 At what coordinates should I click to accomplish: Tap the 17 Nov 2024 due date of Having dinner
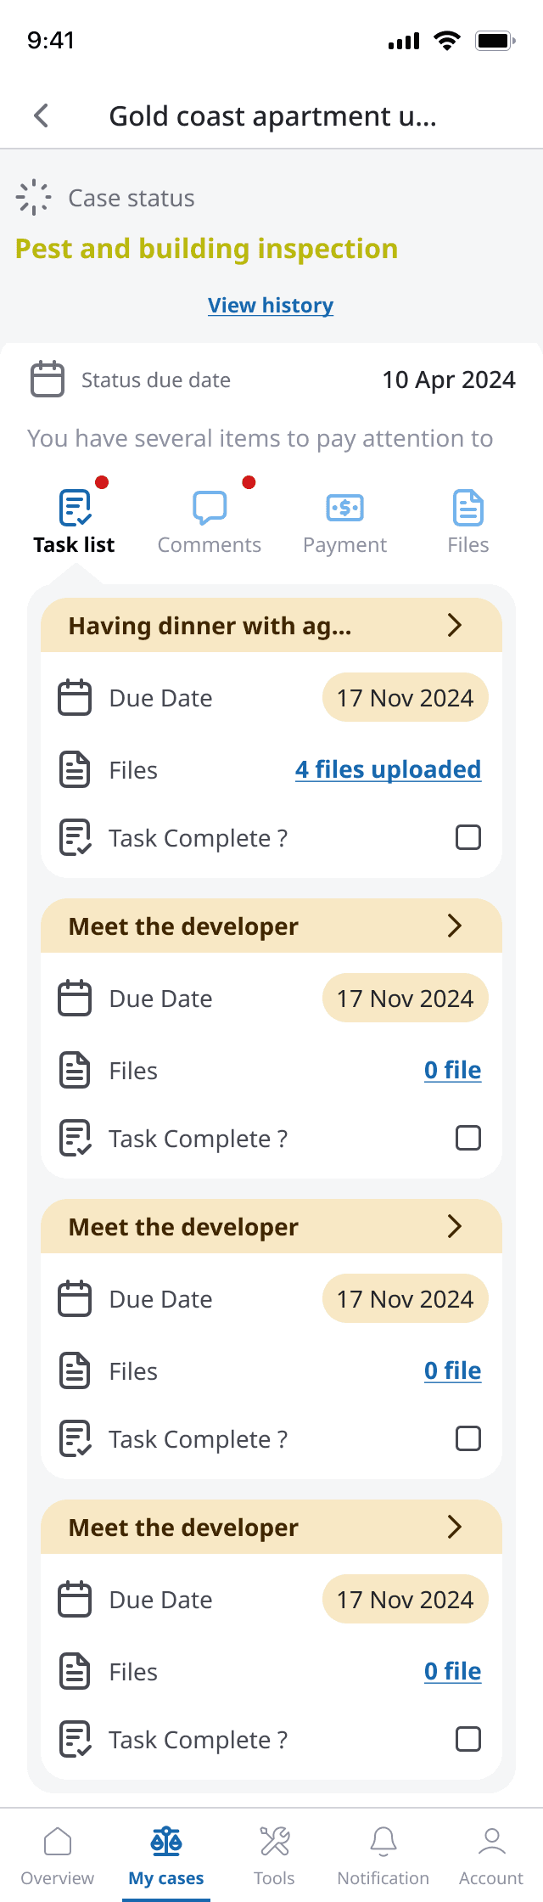pyautogui.click(x=406, y=698)
